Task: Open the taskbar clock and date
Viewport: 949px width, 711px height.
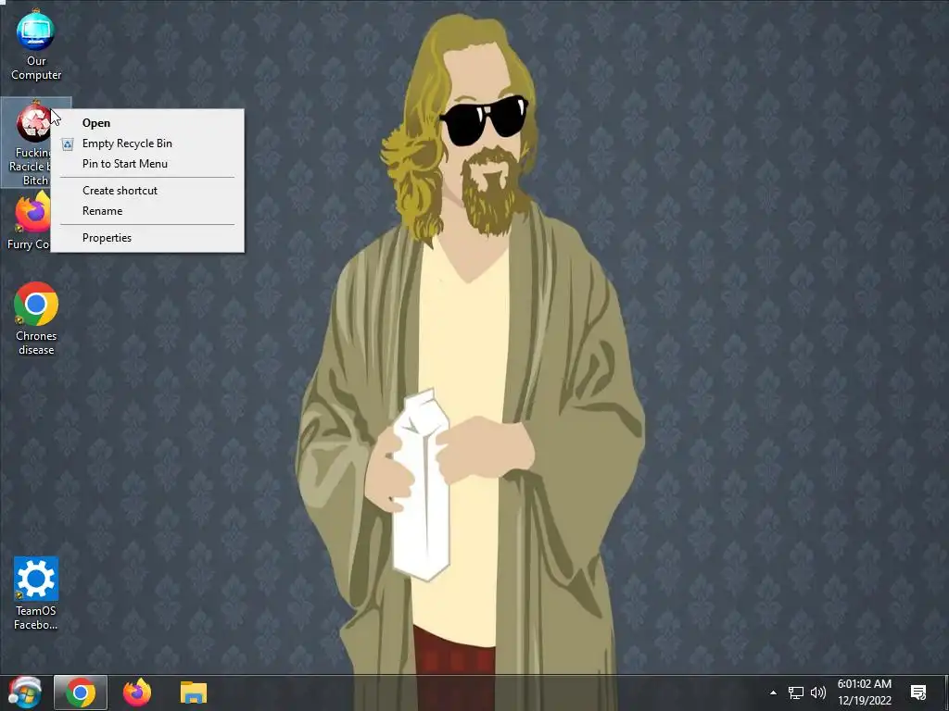Action: (865, 692)
